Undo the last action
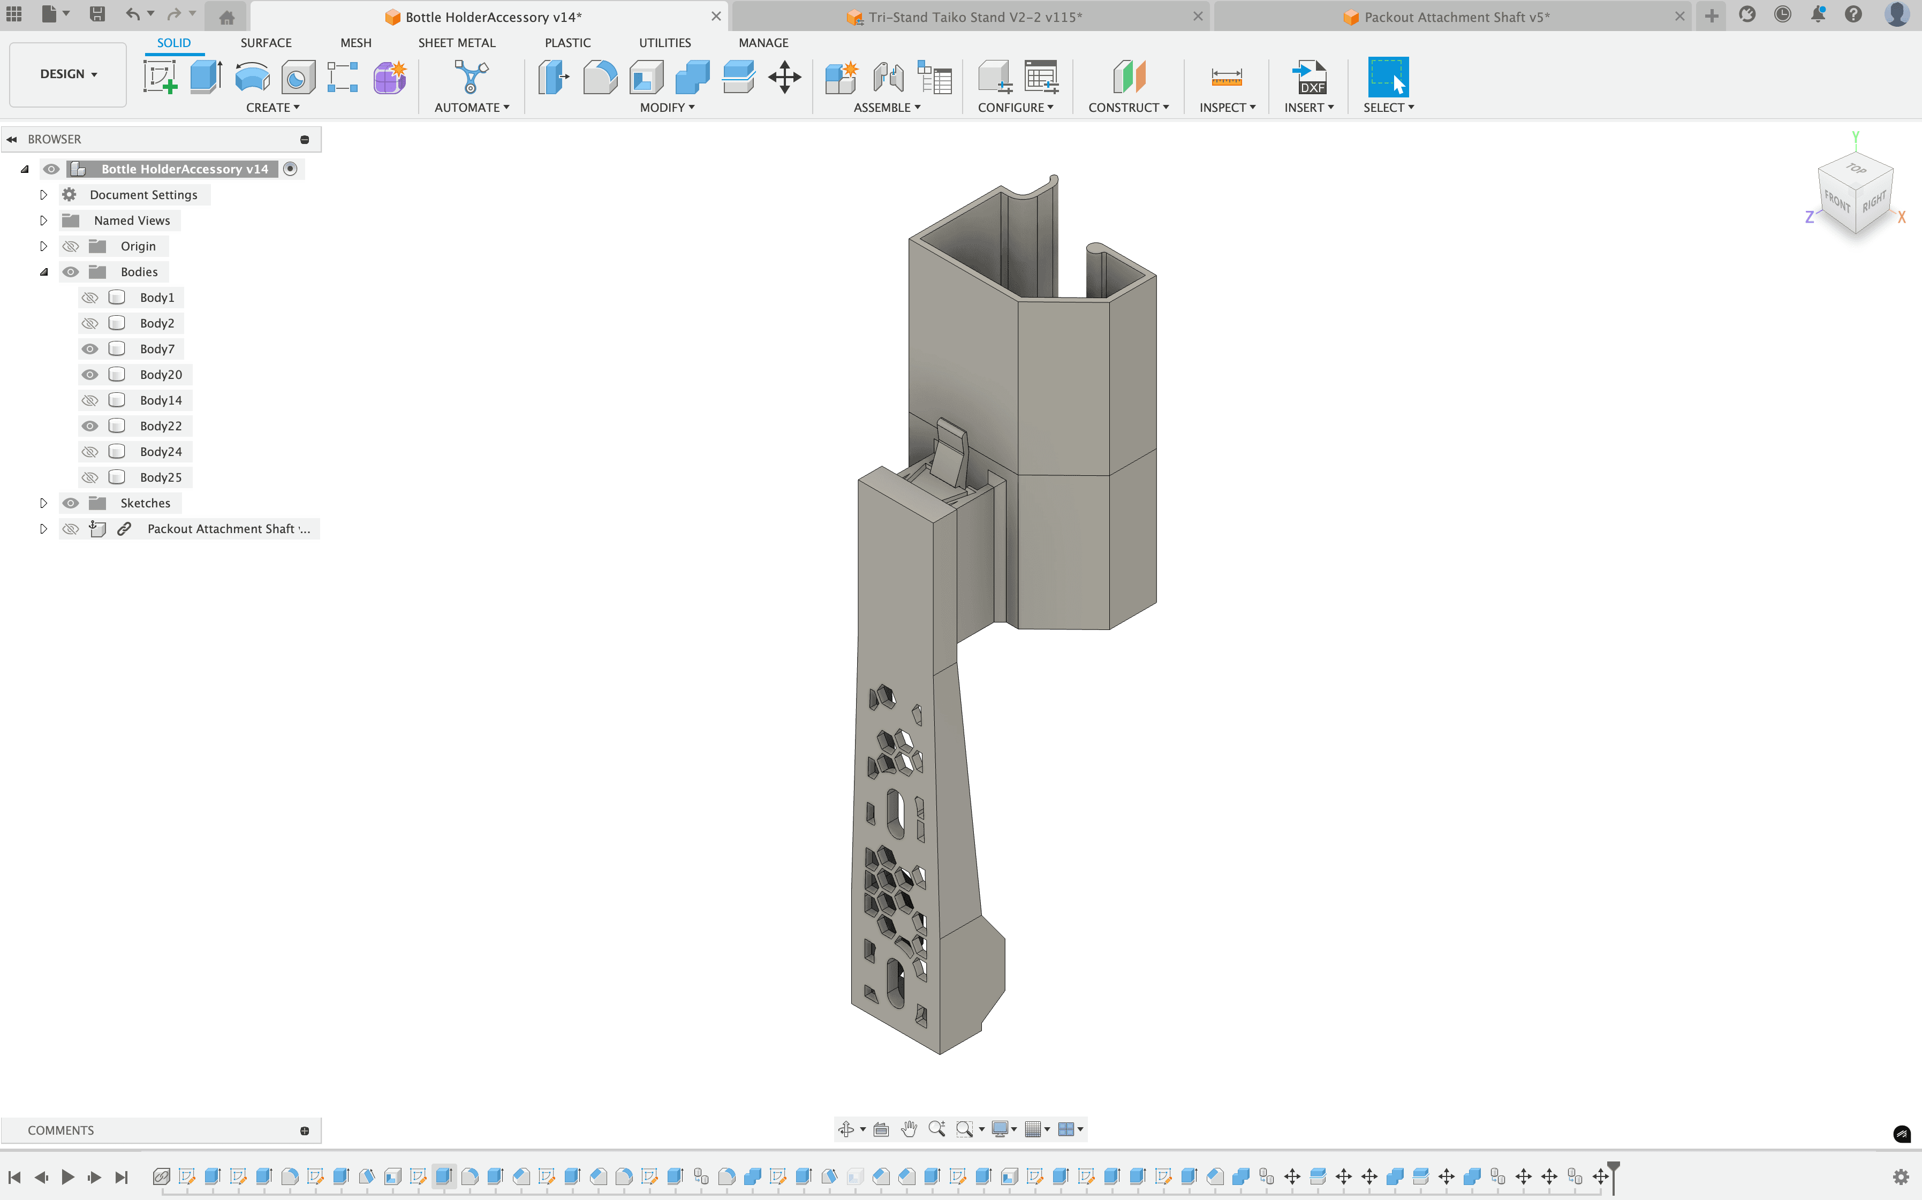The width and height of the screenshot is (1922, 1200). click(x=133, y=14)
